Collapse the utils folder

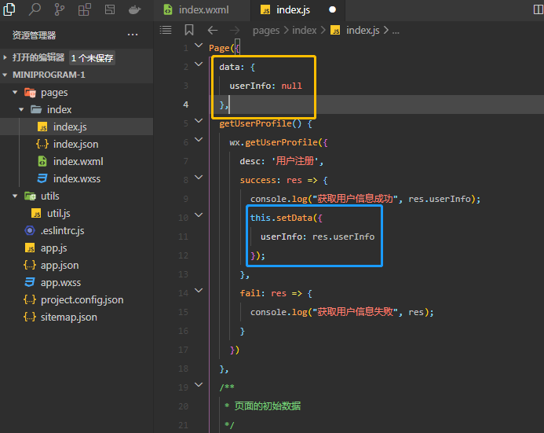point(15,196)
